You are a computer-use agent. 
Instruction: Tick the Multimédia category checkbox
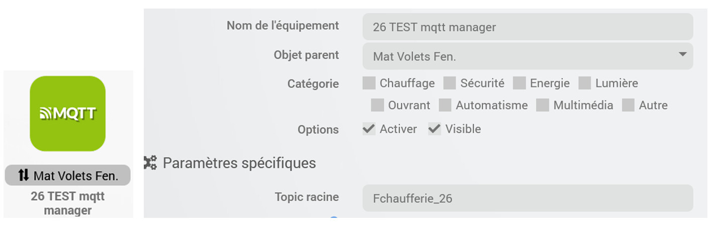click(x=543, y=105)
